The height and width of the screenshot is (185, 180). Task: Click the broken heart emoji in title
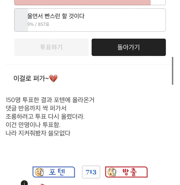click(x=53, y=78)
